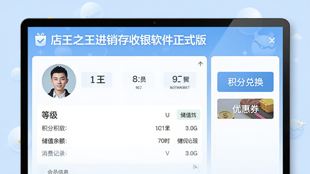Screen dimensions: 310x174
Task: Click the U value in the 等级 row
Action: pyautogui.click(x=167, y=115)
